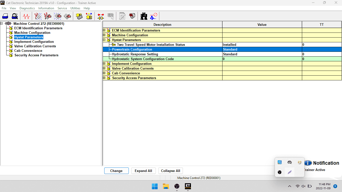The image size is (342, 192).
Task: Expand the Valve Calibration Currents grid row
Action: click(x=104, y=68)
